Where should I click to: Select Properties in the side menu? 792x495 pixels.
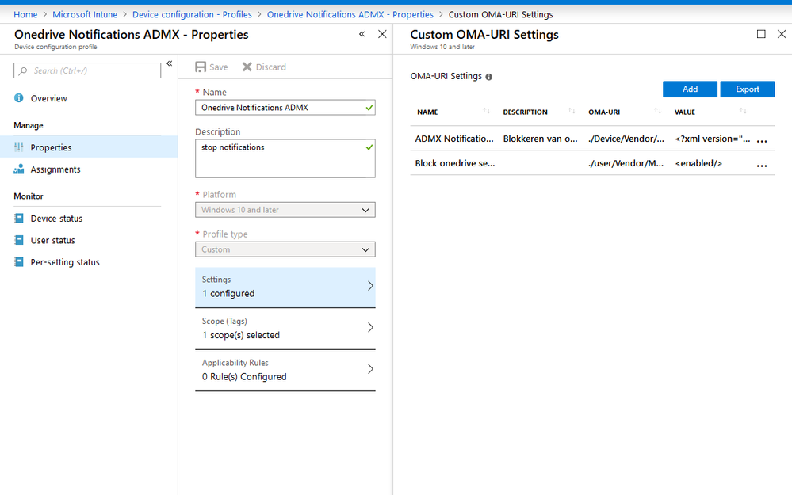pos(88,147)
